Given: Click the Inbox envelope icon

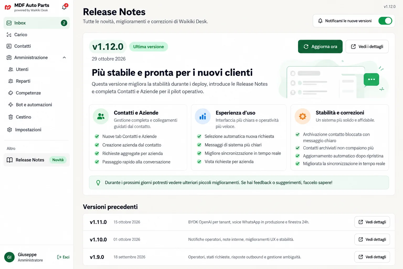Looking at the screenshot, I should click(x=9, y=23).
